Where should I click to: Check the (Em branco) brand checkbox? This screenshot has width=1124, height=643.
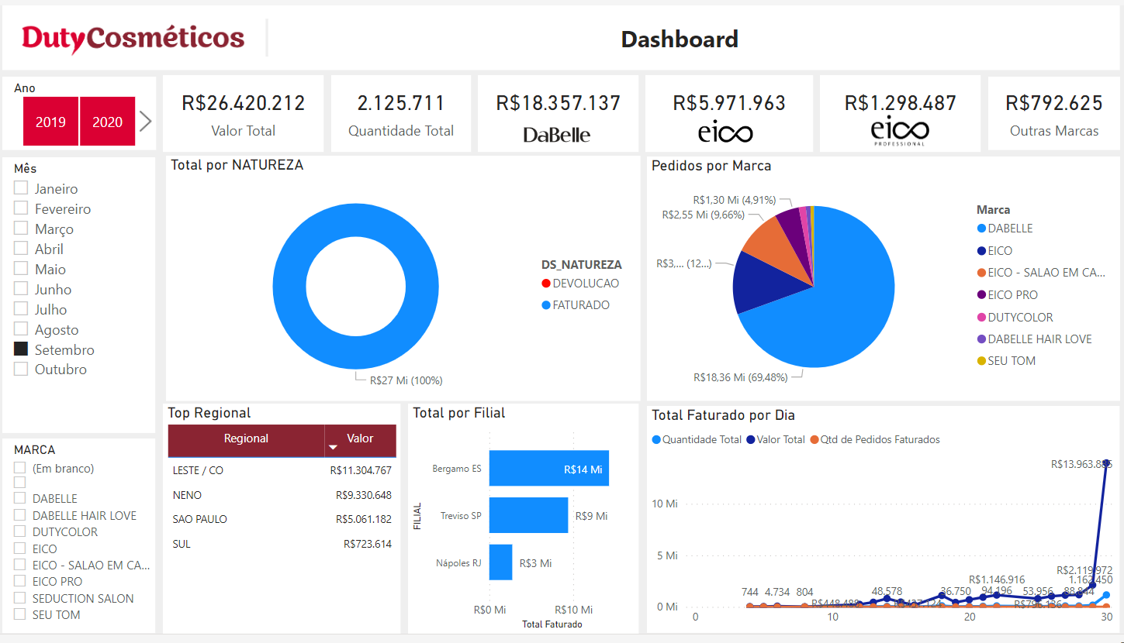point(19,468)
